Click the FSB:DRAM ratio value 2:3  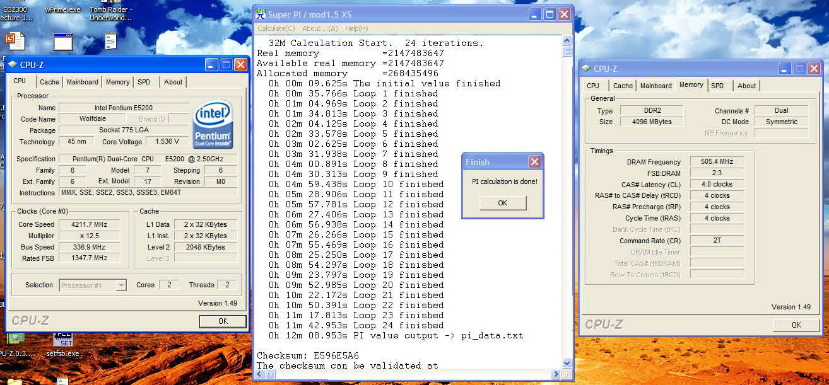tap(717, 173)
